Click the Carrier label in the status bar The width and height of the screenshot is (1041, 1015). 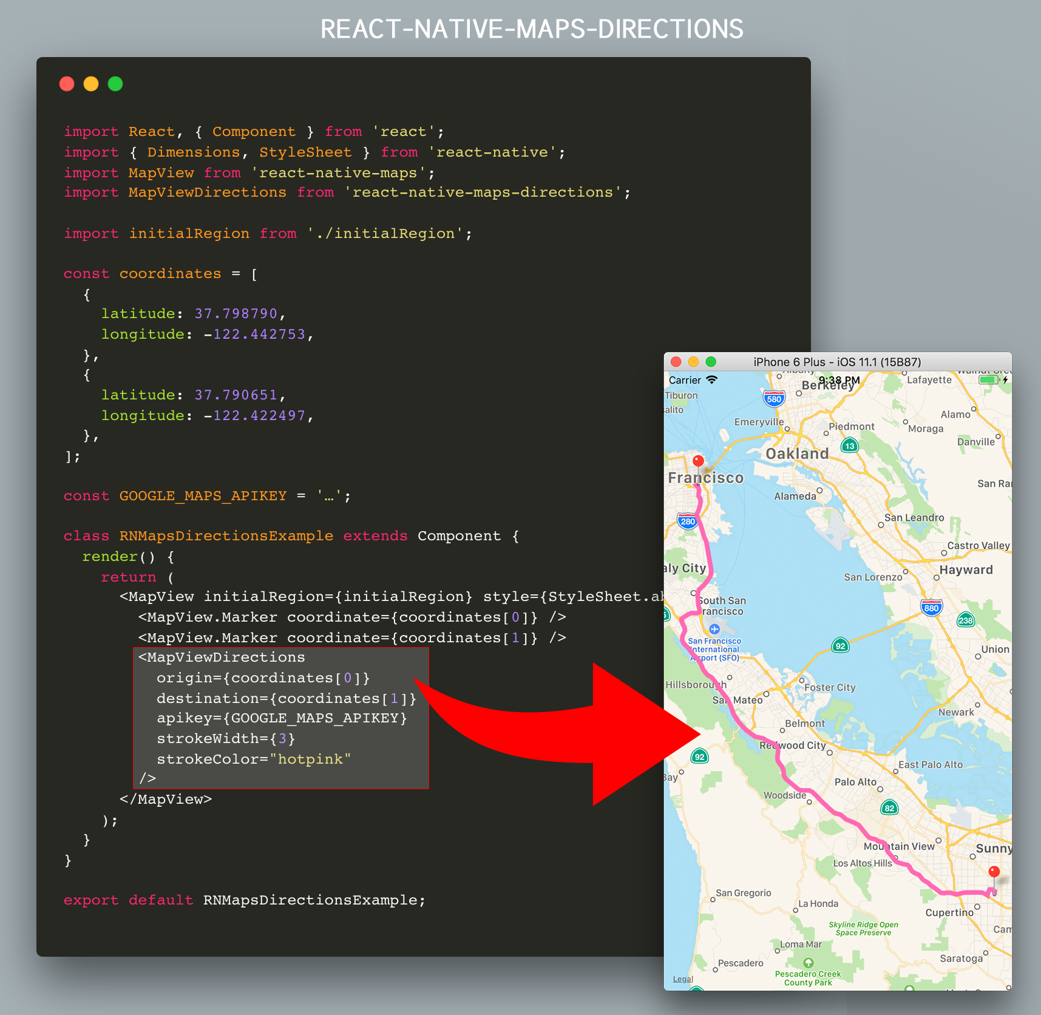[x=685, y=380]
